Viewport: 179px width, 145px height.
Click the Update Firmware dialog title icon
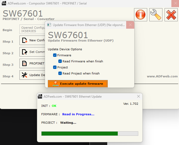(x=49, y=25)
